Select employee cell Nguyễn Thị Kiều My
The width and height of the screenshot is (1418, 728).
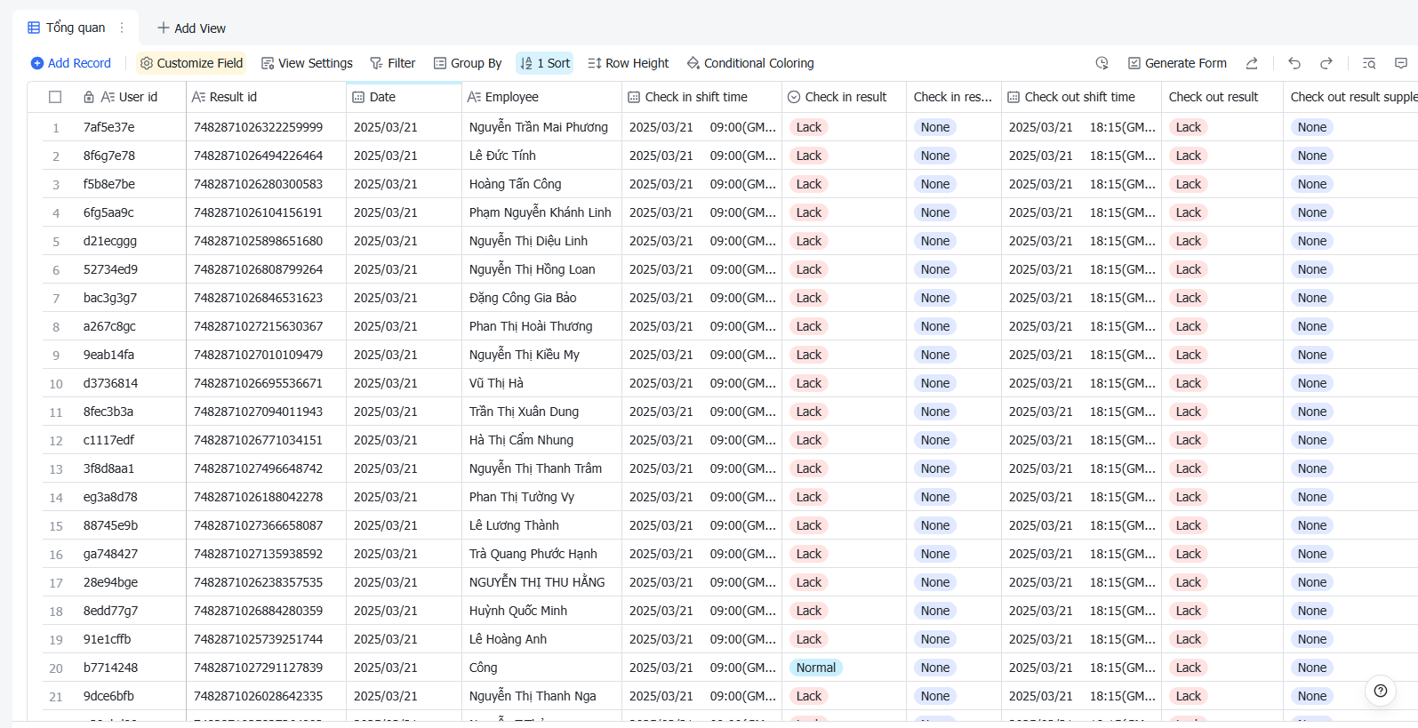point(541,355)
